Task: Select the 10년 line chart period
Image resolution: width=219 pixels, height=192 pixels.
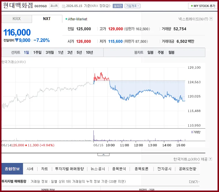Action: pos(89,52)
